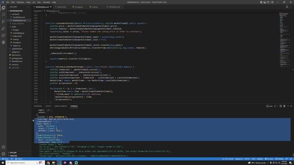This screenshot has width=294, height=165.
Task: Click the code minimap overview
Action: tap(285, 39)
